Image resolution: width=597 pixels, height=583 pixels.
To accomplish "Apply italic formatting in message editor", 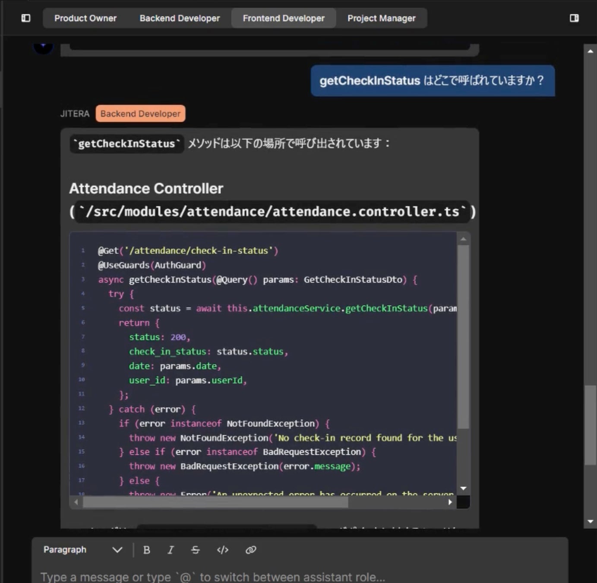I will [x=171, y=550].
